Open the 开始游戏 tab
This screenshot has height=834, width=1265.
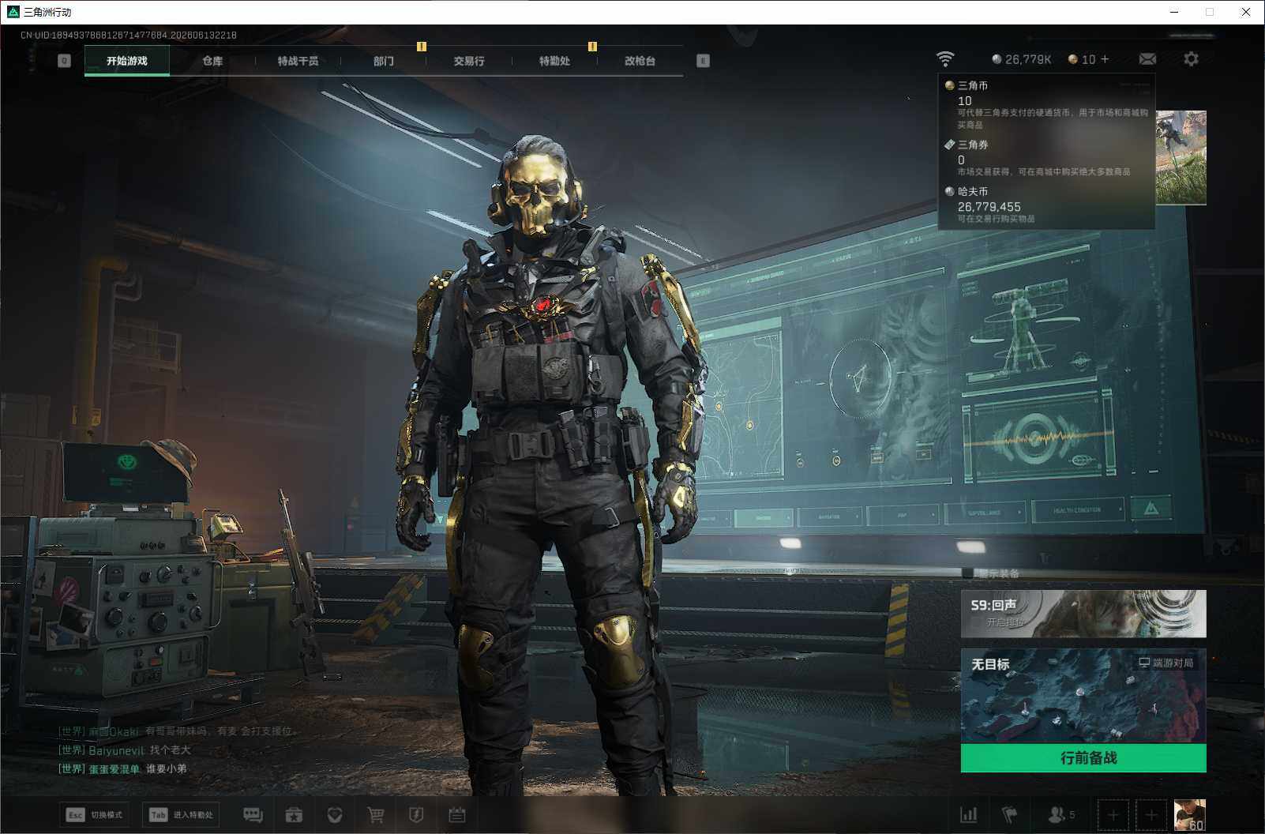[127, 61]
